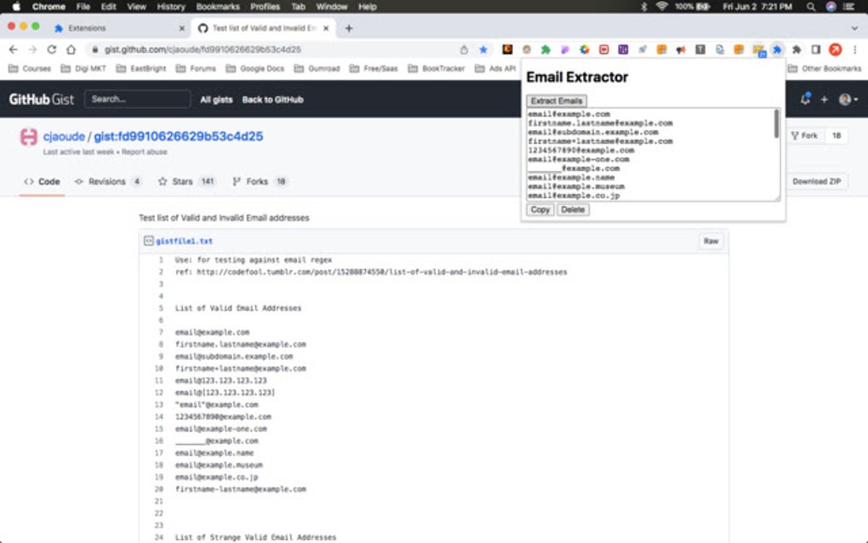Viewport: 868px width, 543px height.
Task: Click Back to GitHub link
Action: click(272, 100)
